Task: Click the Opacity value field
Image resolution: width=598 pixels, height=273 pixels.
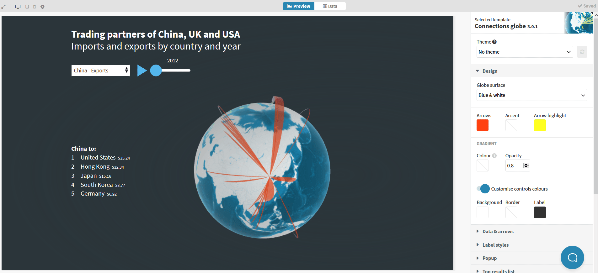Action: (514, 165)
